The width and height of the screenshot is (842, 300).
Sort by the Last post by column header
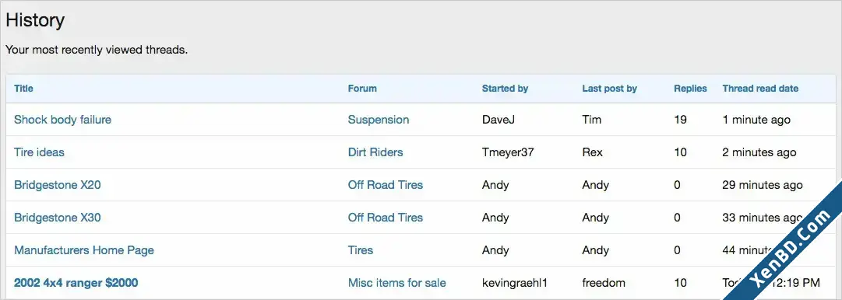(x=609, y=89)
